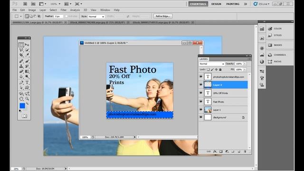Select the Eyedropper tool
The image size is (304, 171).
[27, 55]
